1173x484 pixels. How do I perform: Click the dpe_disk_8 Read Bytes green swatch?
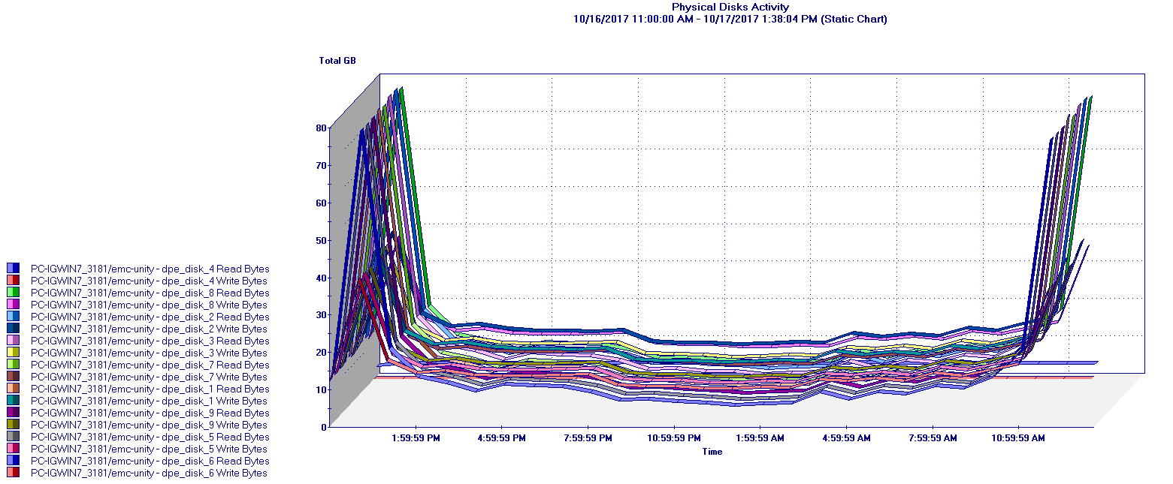click(13, 293)
